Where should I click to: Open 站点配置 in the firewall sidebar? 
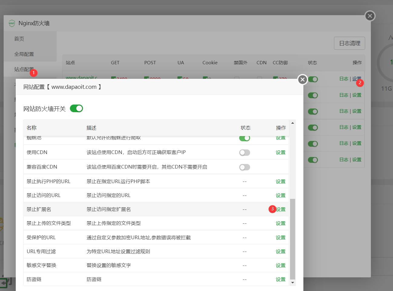24,69
